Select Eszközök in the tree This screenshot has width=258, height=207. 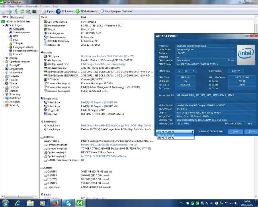click(14, 87)
